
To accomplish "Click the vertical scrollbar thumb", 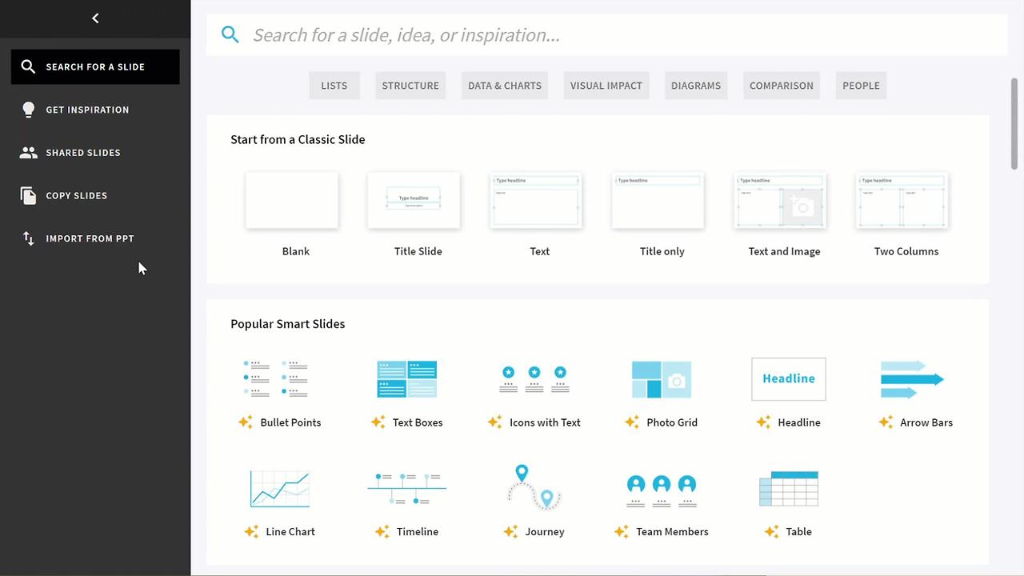I will pos(1014,124).
